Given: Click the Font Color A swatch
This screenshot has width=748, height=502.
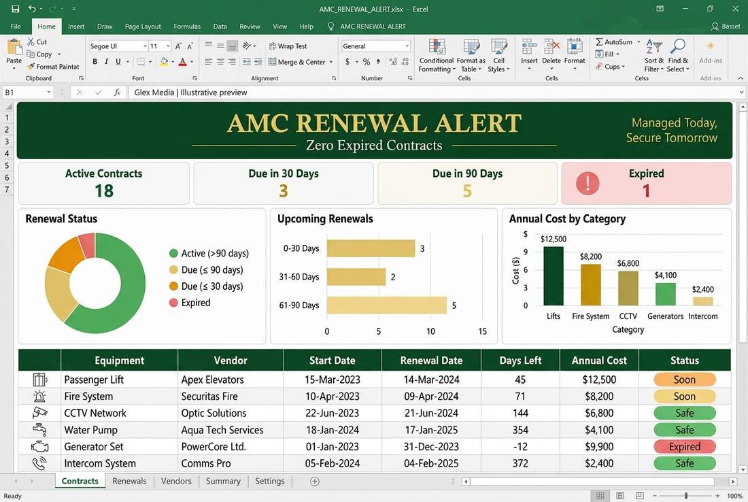Looking at the screenshot, I should [x=182, y=61].
